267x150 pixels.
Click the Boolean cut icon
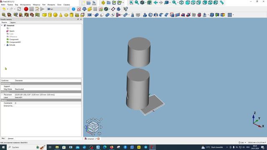pos(102,15)
